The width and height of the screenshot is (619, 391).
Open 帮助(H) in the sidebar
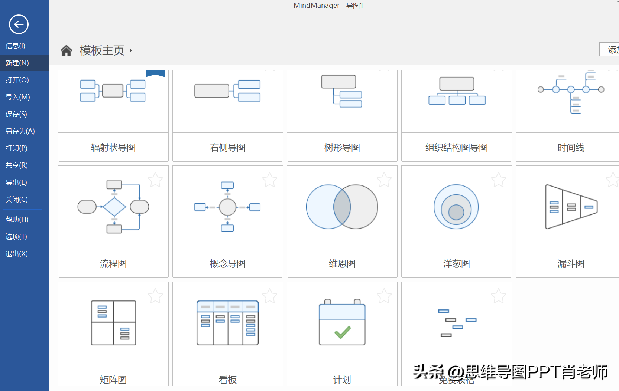[x=25, y=220]
